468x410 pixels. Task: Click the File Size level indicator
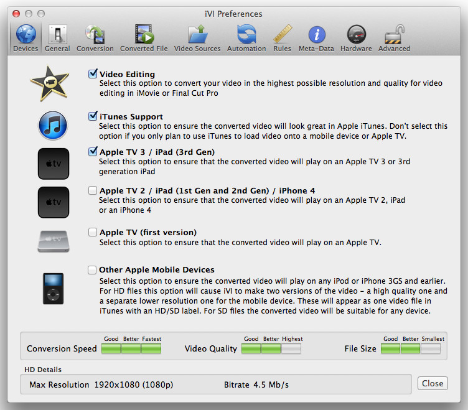pyautogui.click(x=411, y=348)
